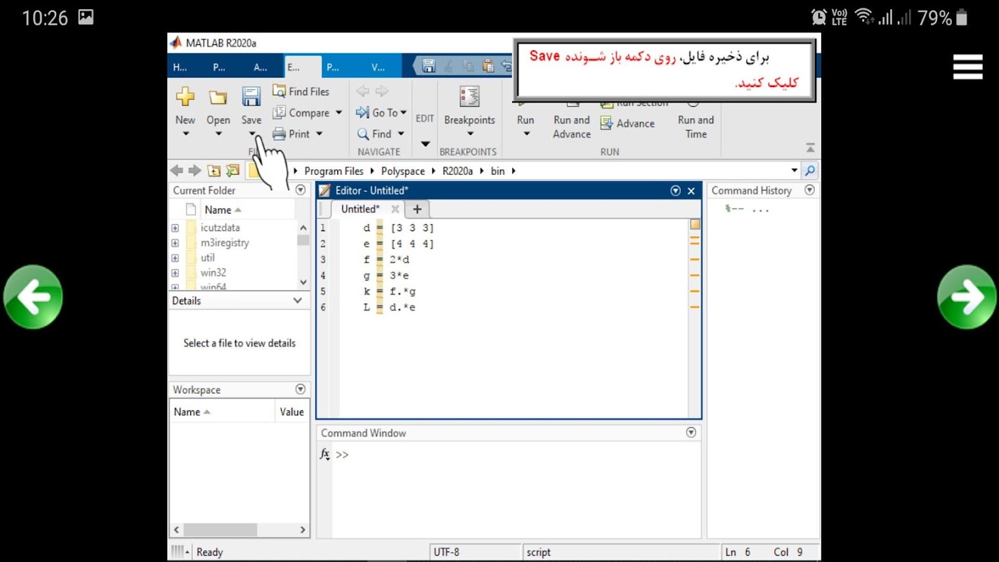Click the Print icon
Screen dimensions: 999x562
279,133
